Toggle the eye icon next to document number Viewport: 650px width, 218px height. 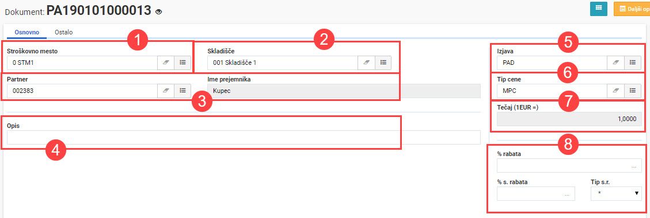click(158, 12)
